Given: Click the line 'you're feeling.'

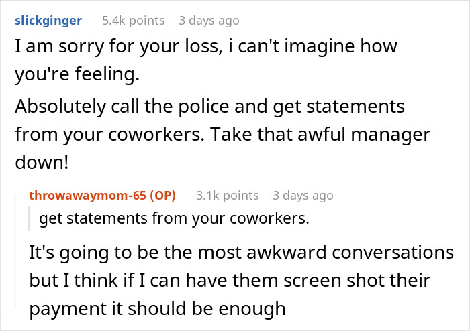Looking at the screenshot, I should [77, 75].
